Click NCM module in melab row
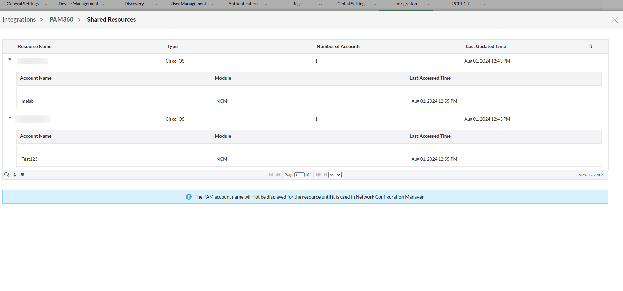This screenshot has width=623, height=291. point(222,101)
